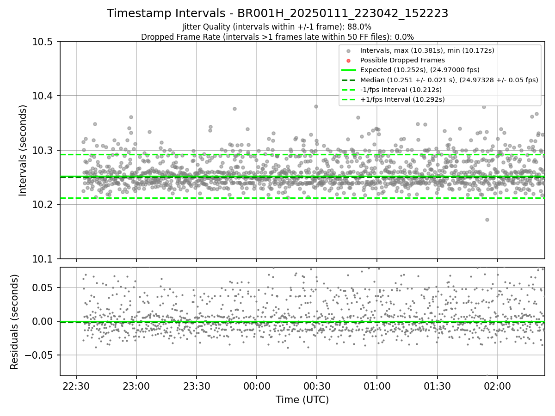The width and height of the screenshot is (555, 416).
Task: Click the upper dashed +1/fps line in the intervals plot
Action: [x=302, y=154]
